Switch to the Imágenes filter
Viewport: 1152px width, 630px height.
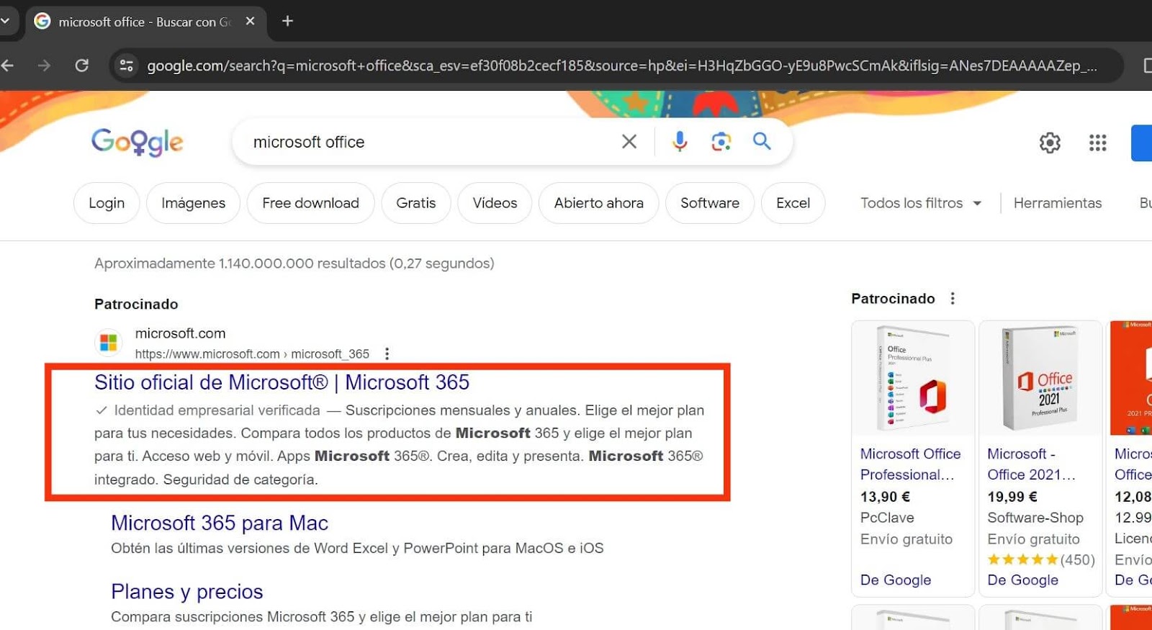pyautogui.click(x=193, y=203)
